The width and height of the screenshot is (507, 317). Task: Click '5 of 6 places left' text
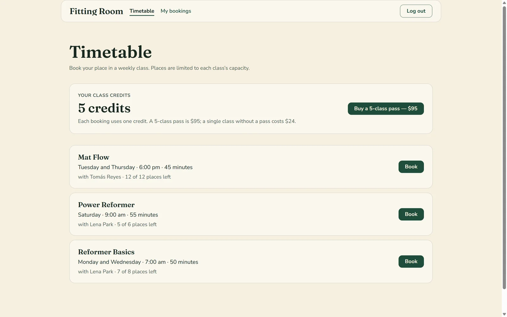coord(137,224)
